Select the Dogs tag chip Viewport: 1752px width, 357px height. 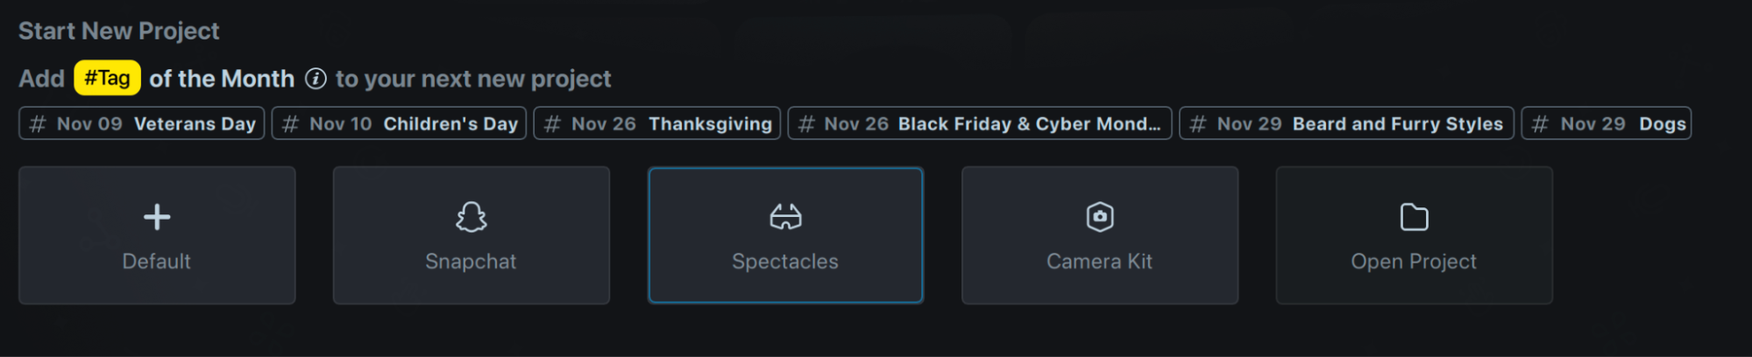pyautogui.click(x=1607, y=123)
